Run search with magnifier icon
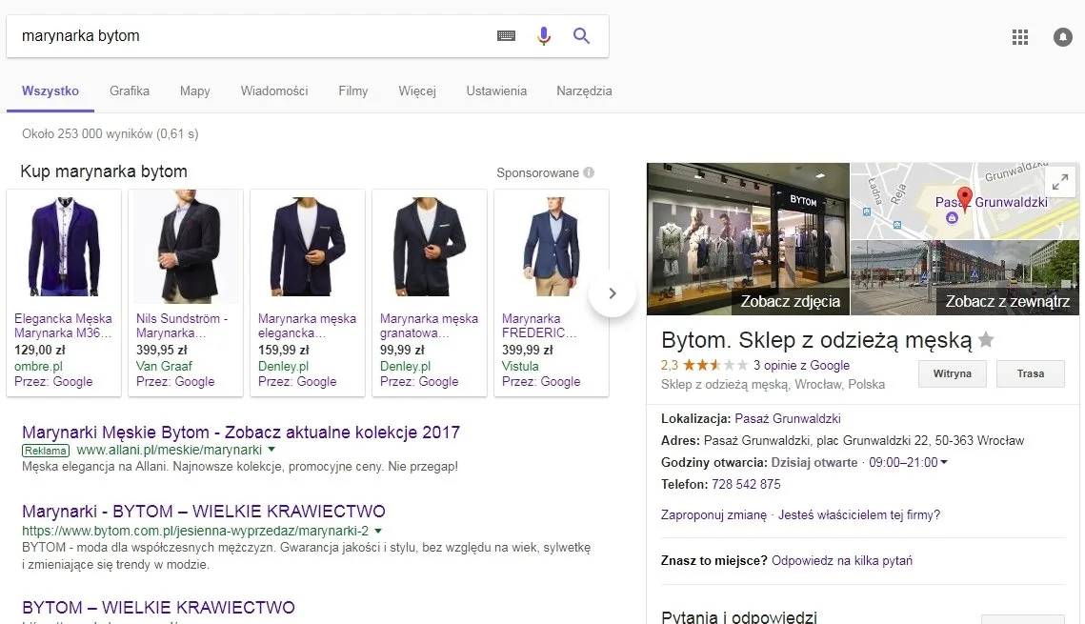 point(581,36)
